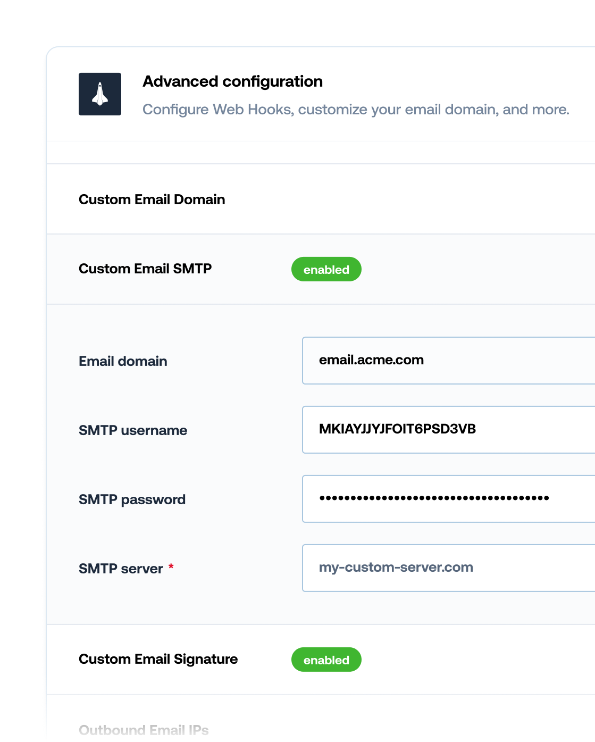Click the MKIAYJJYJFOIT6PSD3VB username value

[x=397, y=429]
